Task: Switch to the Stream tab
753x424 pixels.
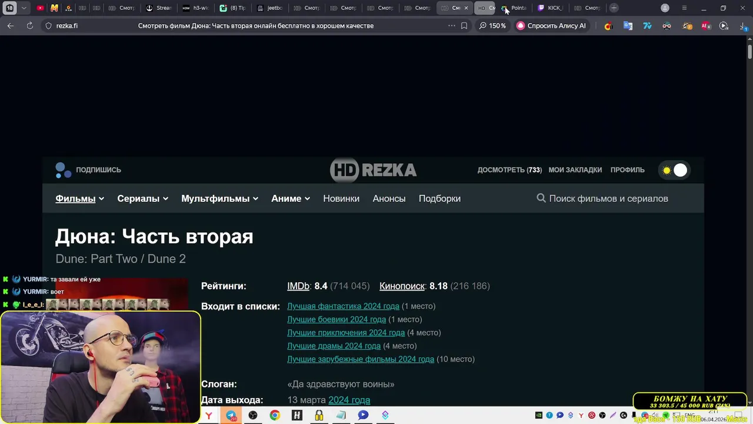Action: click(x=159, y=8)
